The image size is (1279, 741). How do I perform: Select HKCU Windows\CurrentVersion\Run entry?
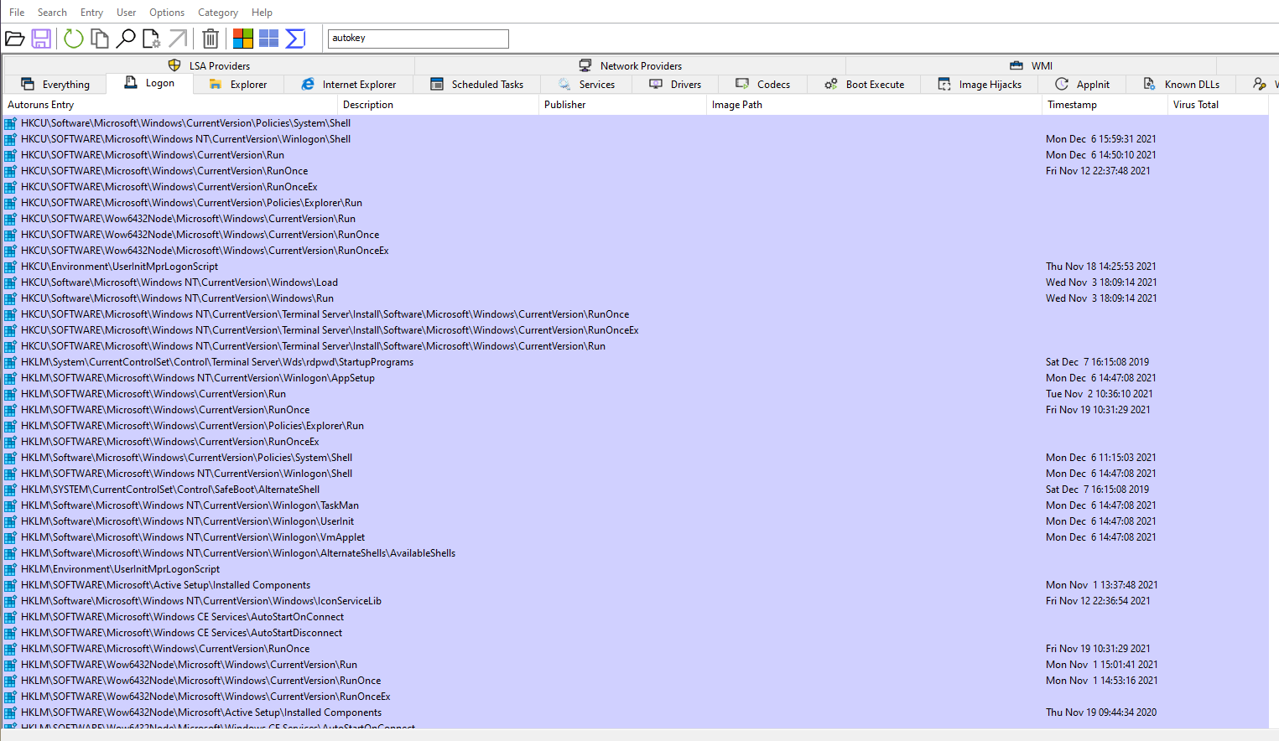pos(636,155)
